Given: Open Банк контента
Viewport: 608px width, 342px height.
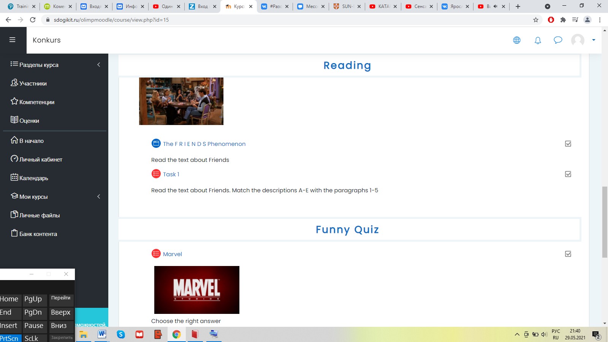Looking at the screenshot, I should pos(38,234).
